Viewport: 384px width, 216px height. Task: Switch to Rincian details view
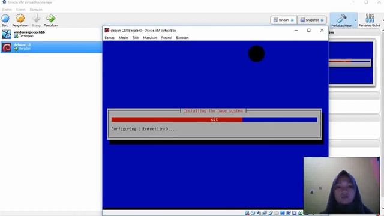(x=284, y=20)
